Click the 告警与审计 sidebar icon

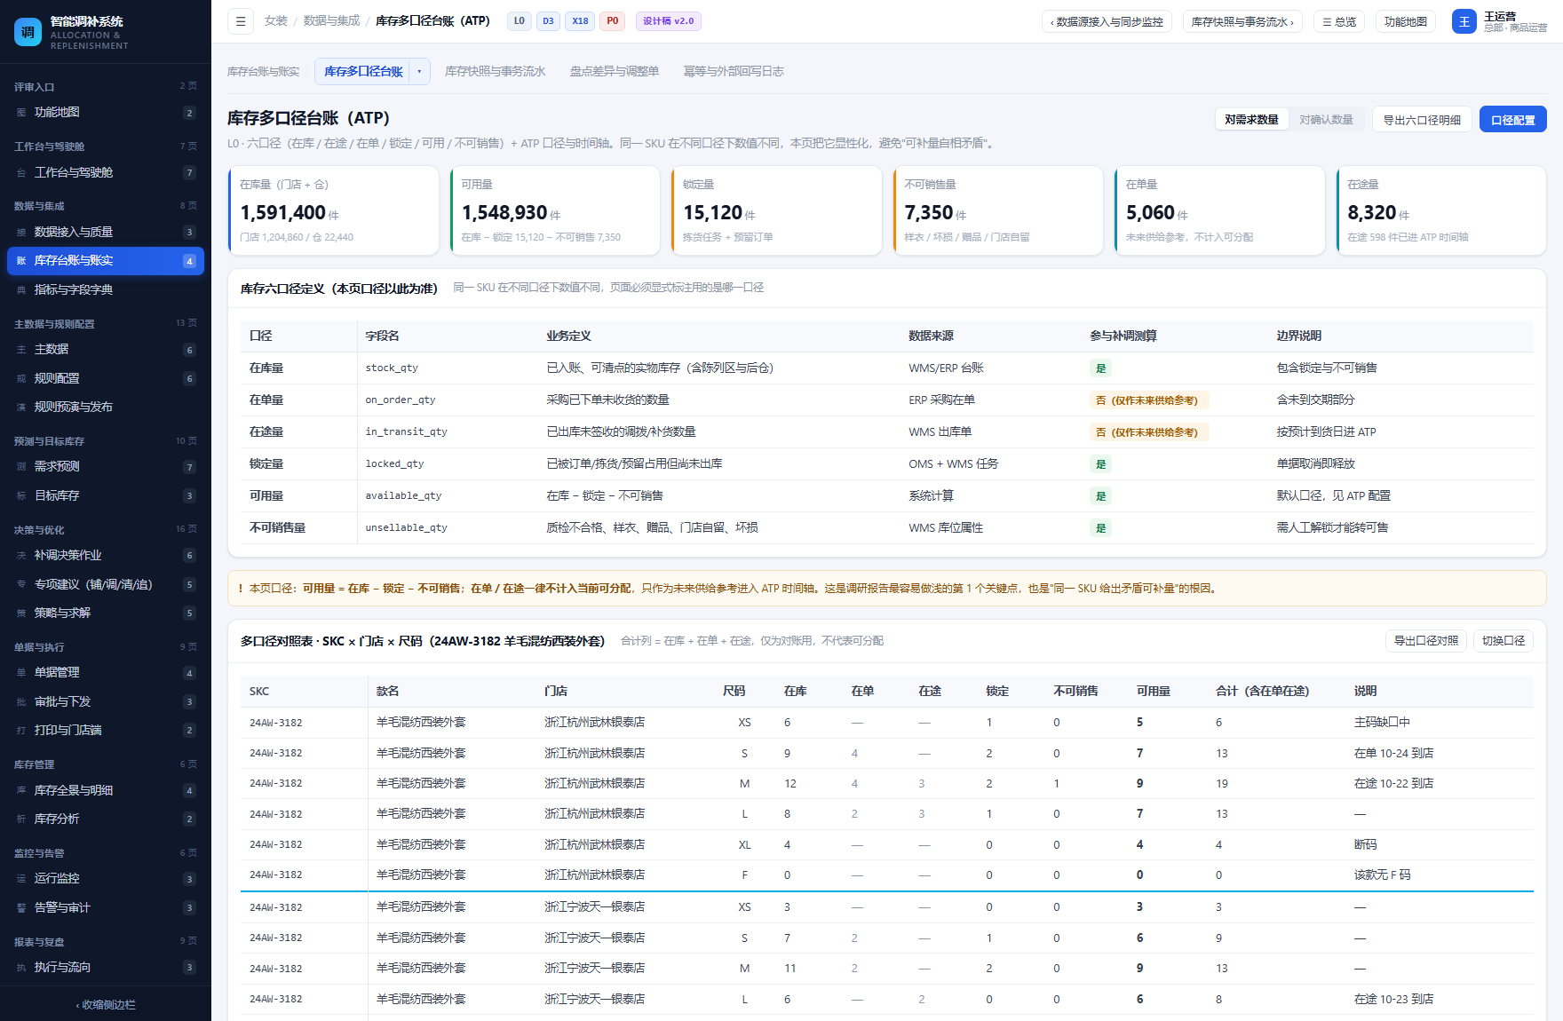point(21,908)
